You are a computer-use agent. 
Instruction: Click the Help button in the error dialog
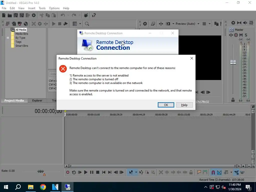coord(184,105)
